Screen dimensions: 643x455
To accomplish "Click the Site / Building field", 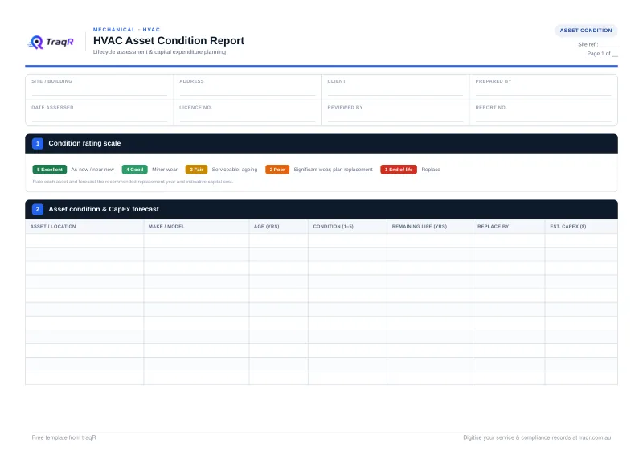I will 100,87.
